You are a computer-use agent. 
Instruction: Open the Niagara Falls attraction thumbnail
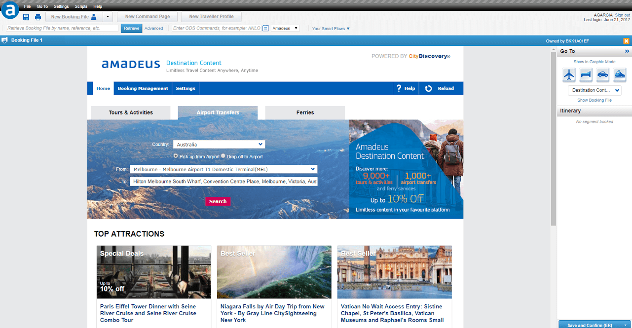pos(274,272)
